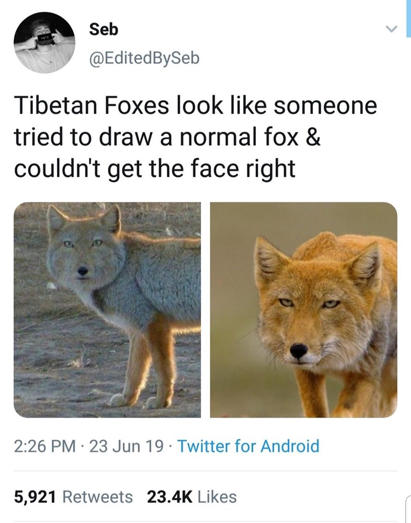Viewport: 411px width, 523px height.
Task: Click the blue scroll indicator at the edge
Action: click(x=408, y=18)
